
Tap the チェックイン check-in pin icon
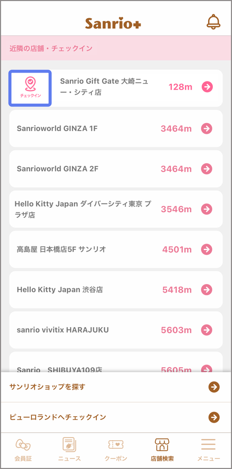point(30,88)
